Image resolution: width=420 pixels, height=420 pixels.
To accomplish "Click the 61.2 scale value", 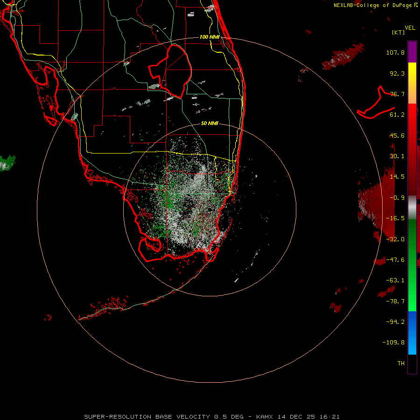I will point(397,115).
